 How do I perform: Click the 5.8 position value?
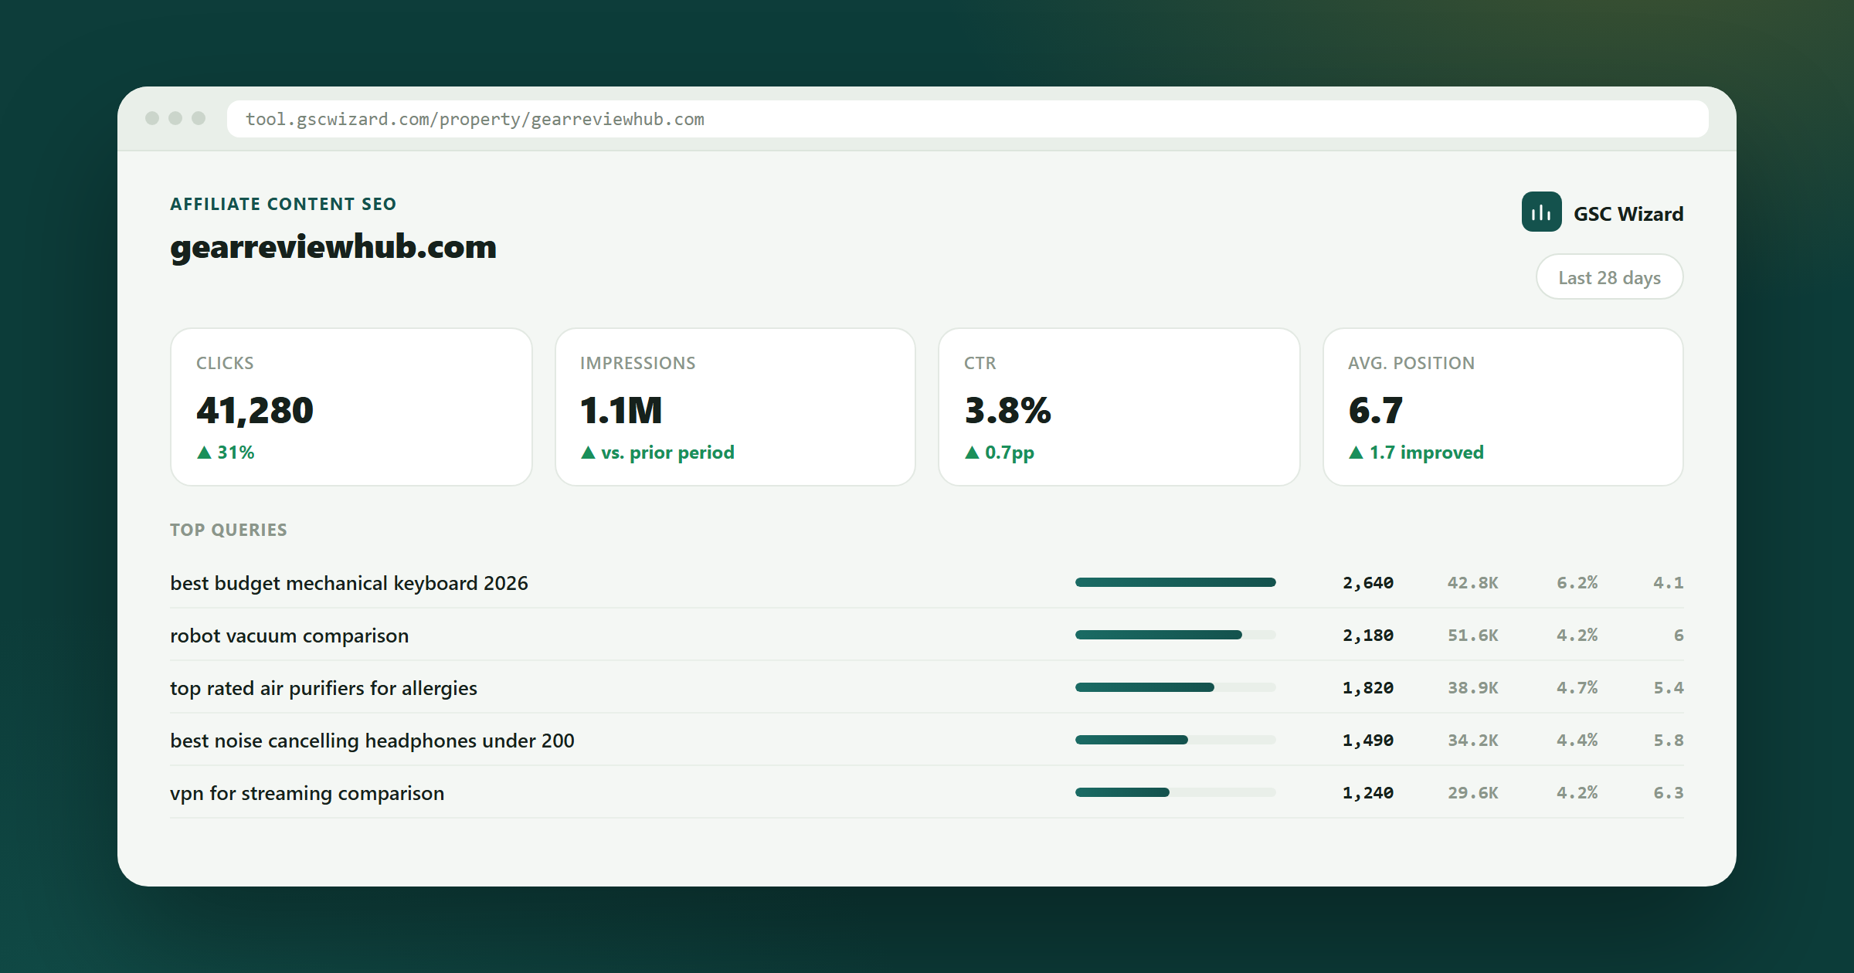coord(1669,741)
